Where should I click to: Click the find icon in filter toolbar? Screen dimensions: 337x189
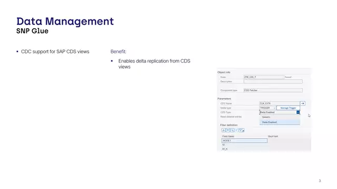232,130
